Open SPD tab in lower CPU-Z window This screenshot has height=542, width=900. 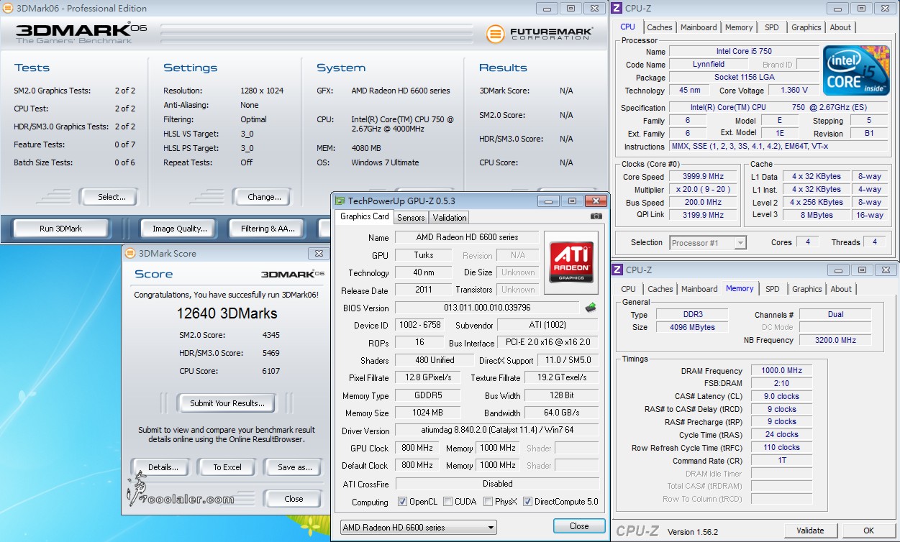point(773,289)
